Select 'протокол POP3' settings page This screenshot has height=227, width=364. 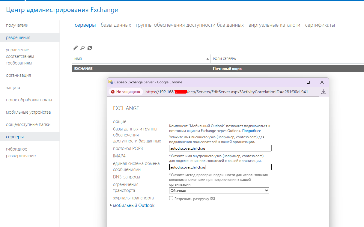128,148
